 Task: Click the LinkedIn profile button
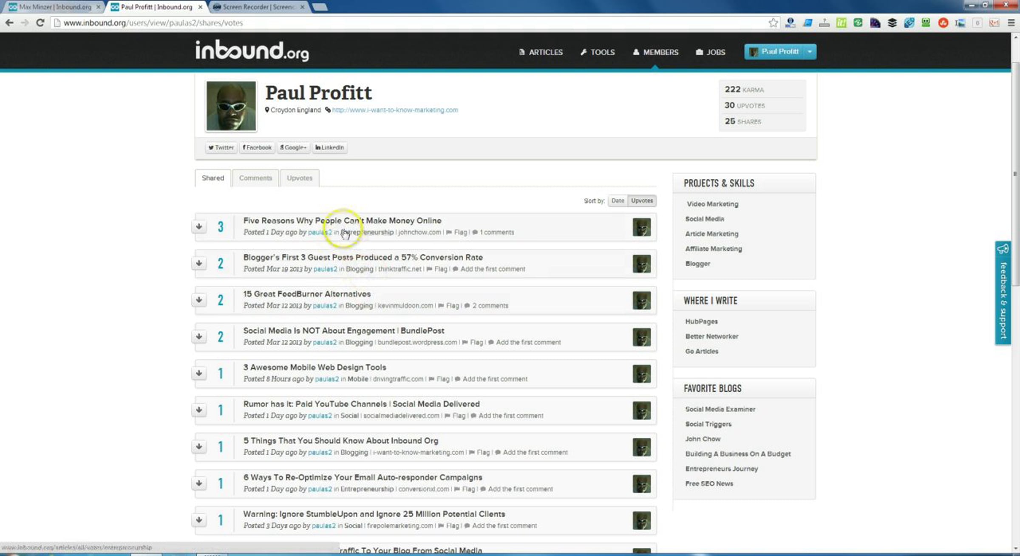[x=329, y=147]
